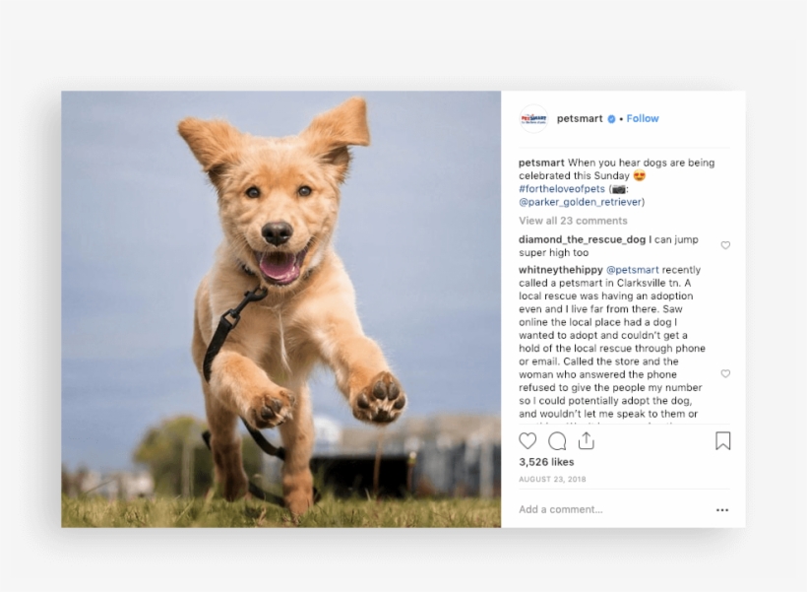This screenshot has width=807, height=592.
Task: Open whitneythehippy commenter profile
Action: click(561, 270)
